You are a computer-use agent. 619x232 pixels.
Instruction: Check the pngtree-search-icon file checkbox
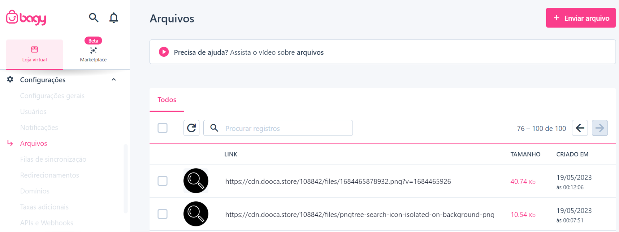pos(162,214)
